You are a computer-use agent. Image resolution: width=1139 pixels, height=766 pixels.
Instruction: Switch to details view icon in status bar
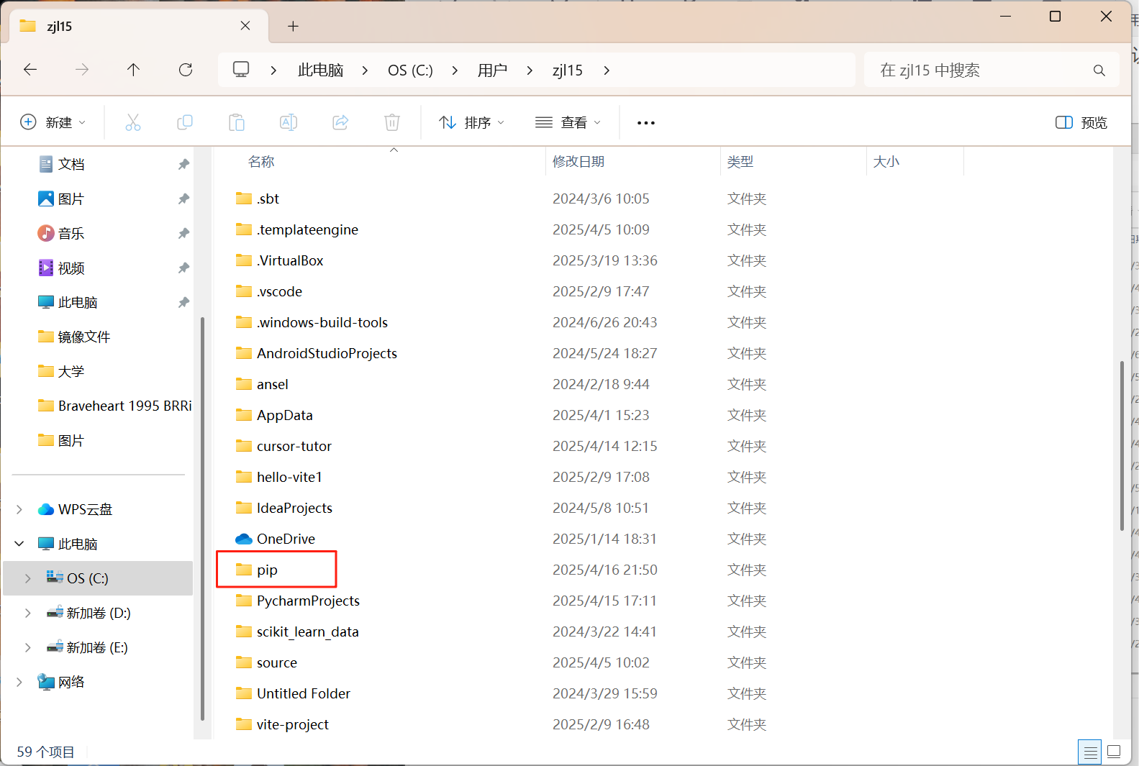(1090, 752)
